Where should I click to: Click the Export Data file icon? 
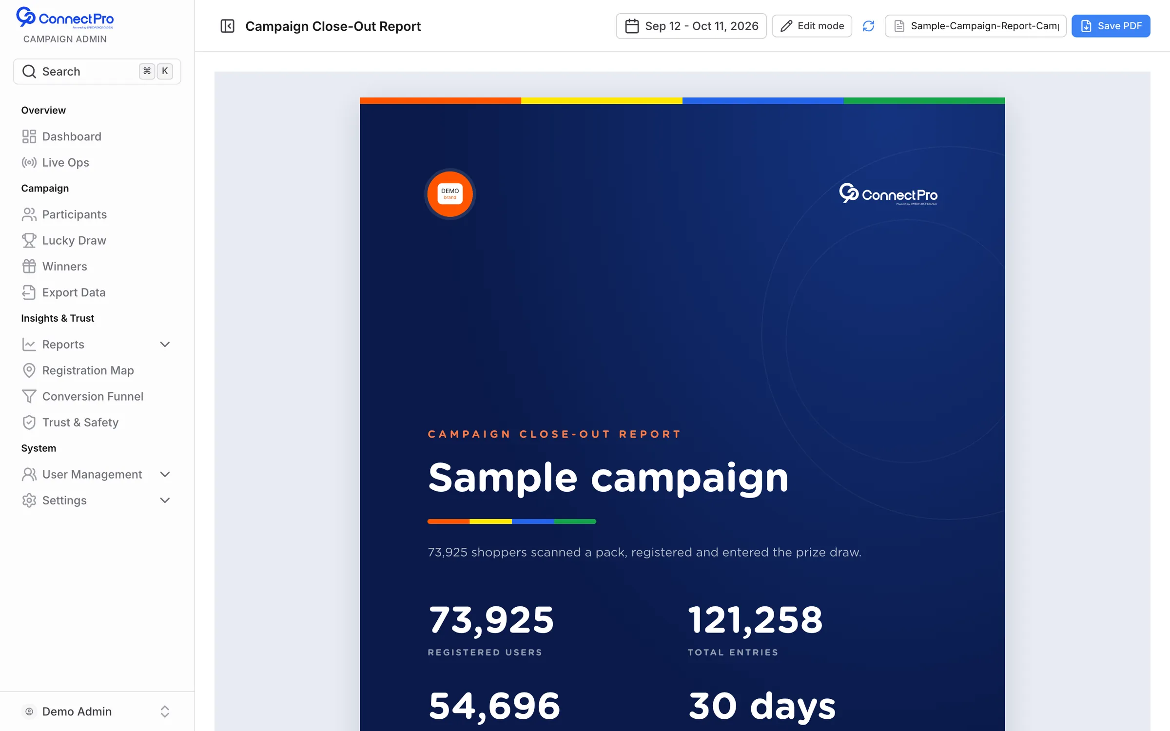[29, 292]
